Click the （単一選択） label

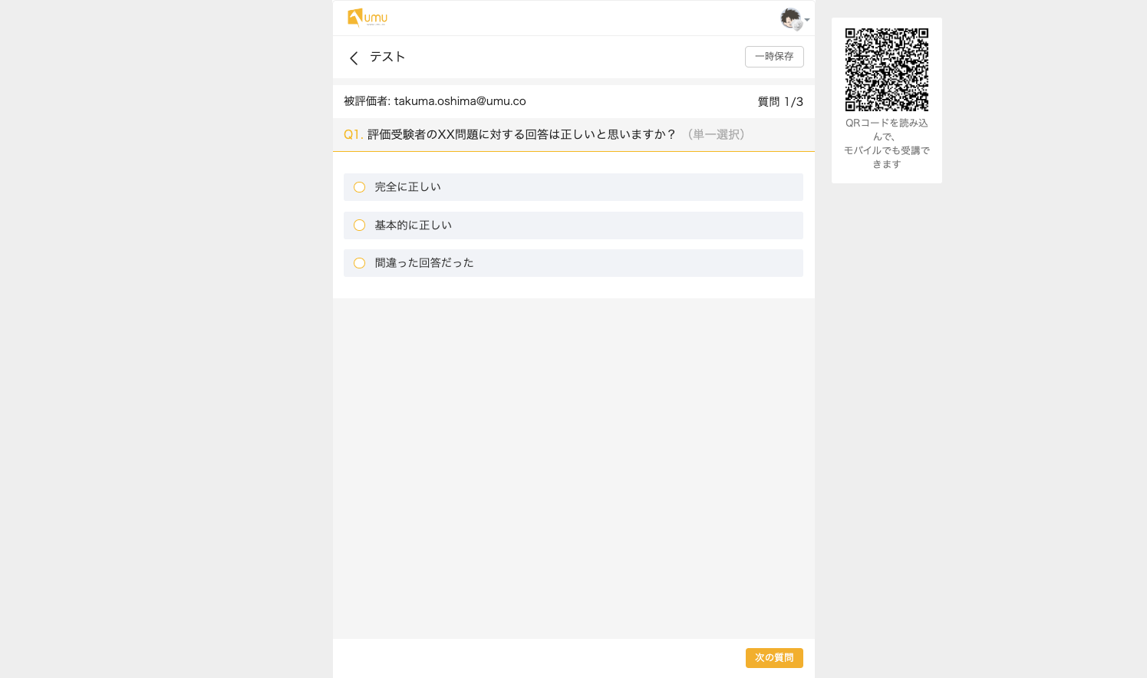[716, 134]
